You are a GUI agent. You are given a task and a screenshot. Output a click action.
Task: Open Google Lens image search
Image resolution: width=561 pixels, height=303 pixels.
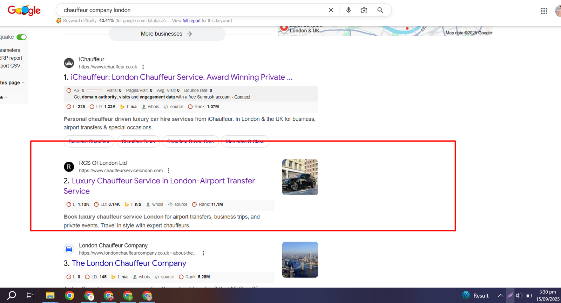coord(364,10)
